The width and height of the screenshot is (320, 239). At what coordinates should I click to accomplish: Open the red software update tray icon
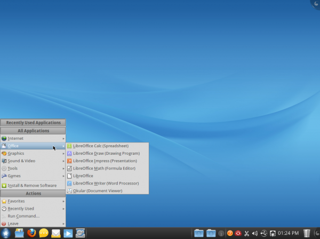click(x=238, y=233)
